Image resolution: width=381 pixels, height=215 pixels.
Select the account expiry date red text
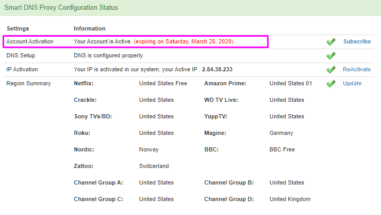tap(184, 41)
